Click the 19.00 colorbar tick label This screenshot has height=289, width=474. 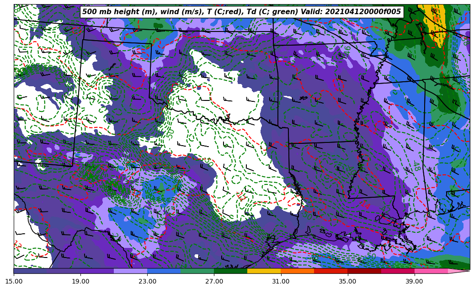(80, 281)
